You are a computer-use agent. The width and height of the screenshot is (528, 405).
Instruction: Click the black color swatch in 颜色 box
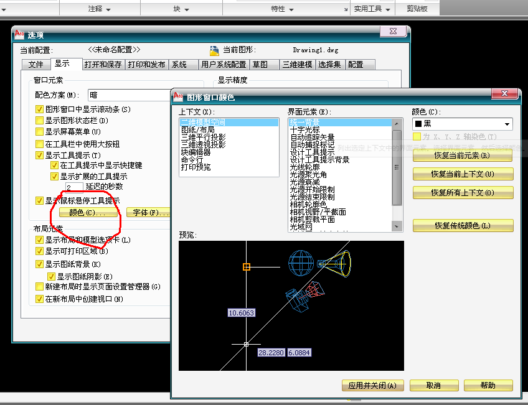(418, 124)
